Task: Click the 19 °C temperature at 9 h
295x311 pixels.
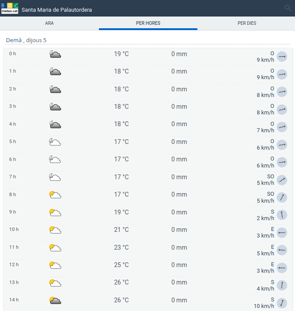Action: (x=122, y=212)
